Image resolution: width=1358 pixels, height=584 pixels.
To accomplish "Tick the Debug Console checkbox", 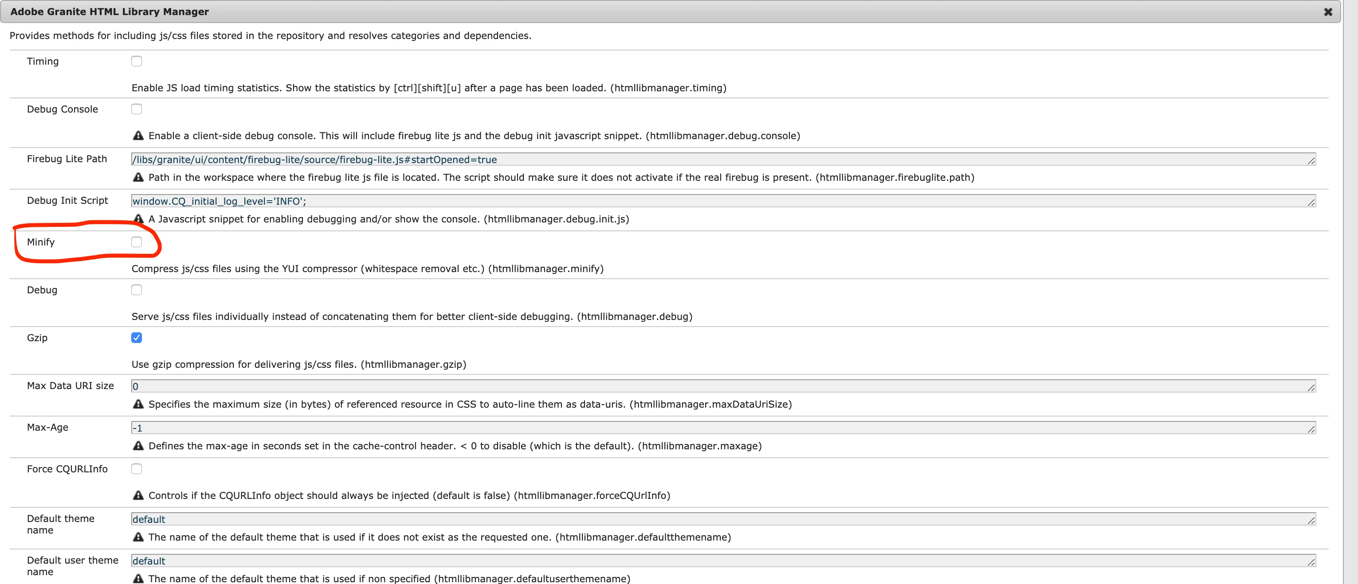I will pos(137,109).
